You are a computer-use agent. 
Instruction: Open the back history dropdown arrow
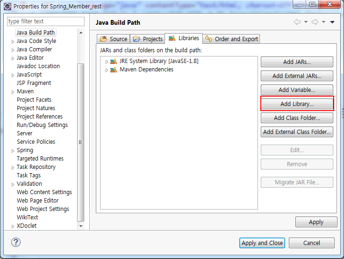coord(306,22)
